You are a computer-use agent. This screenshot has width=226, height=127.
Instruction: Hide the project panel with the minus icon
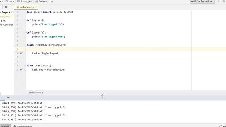[x=11, y=7]
